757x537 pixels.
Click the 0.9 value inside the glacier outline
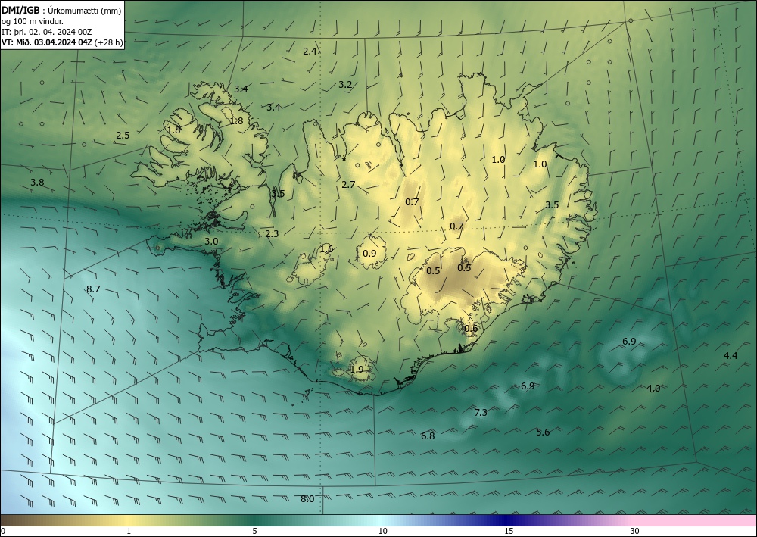(x=369, y=253)
